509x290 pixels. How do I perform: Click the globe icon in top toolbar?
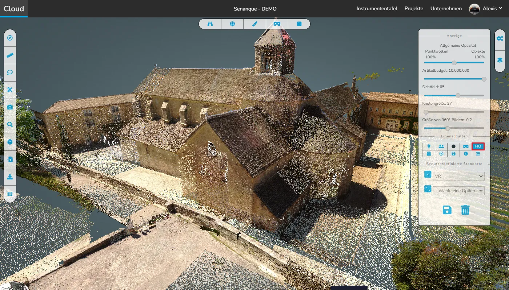click(x=232, y=24)
